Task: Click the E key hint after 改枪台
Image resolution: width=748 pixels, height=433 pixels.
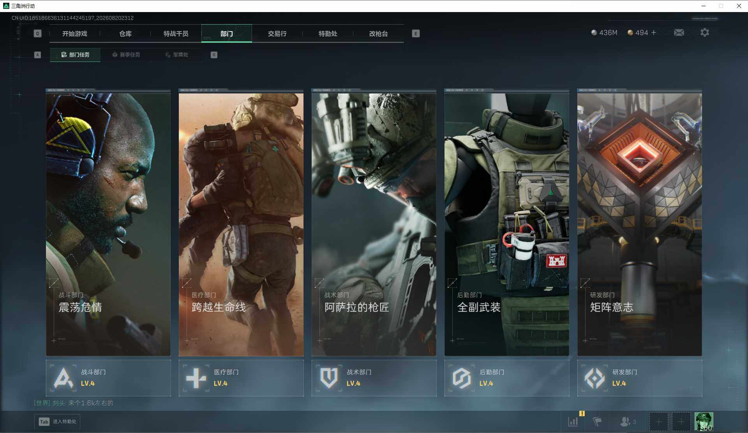Action: point(416,33)
